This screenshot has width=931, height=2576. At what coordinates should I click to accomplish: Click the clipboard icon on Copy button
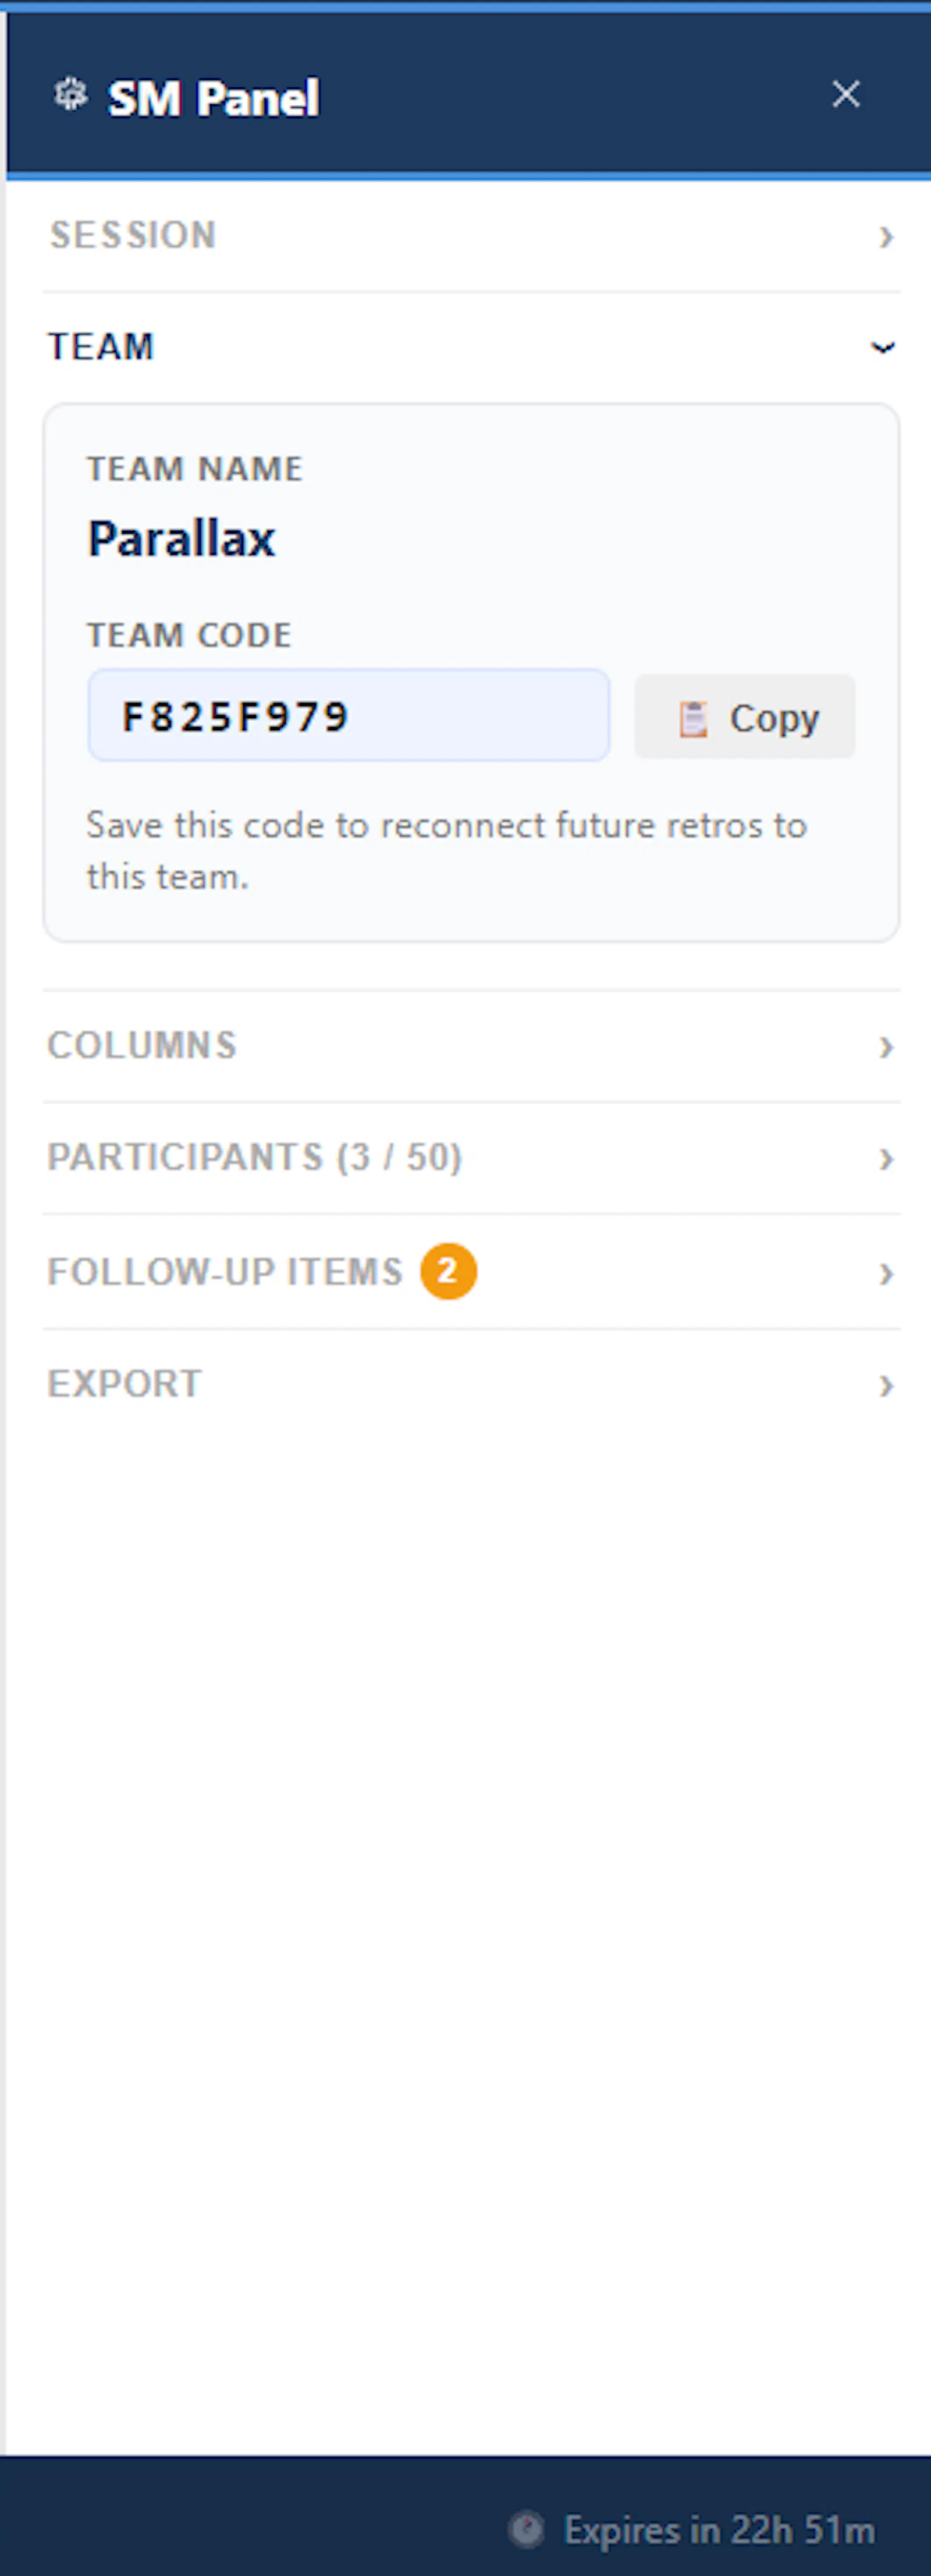coord(693,718)
